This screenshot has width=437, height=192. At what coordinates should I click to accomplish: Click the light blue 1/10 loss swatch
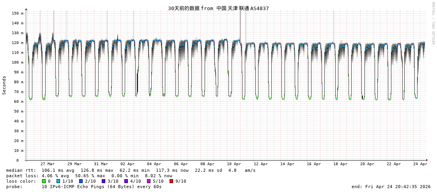click(x=58, y=181)
